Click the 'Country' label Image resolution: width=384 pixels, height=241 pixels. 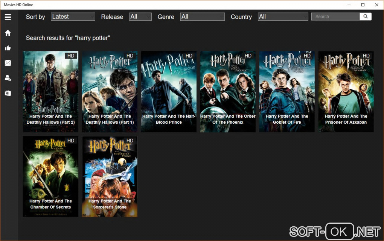coord(241,17)
